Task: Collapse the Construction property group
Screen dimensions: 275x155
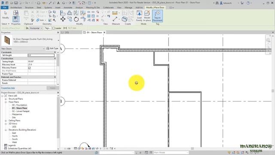Action: click(x=55, y=59)
